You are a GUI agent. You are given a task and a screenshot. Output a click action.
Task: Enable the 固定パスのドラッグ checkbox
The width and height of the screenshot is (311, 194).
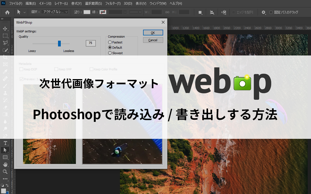[271, 12]
